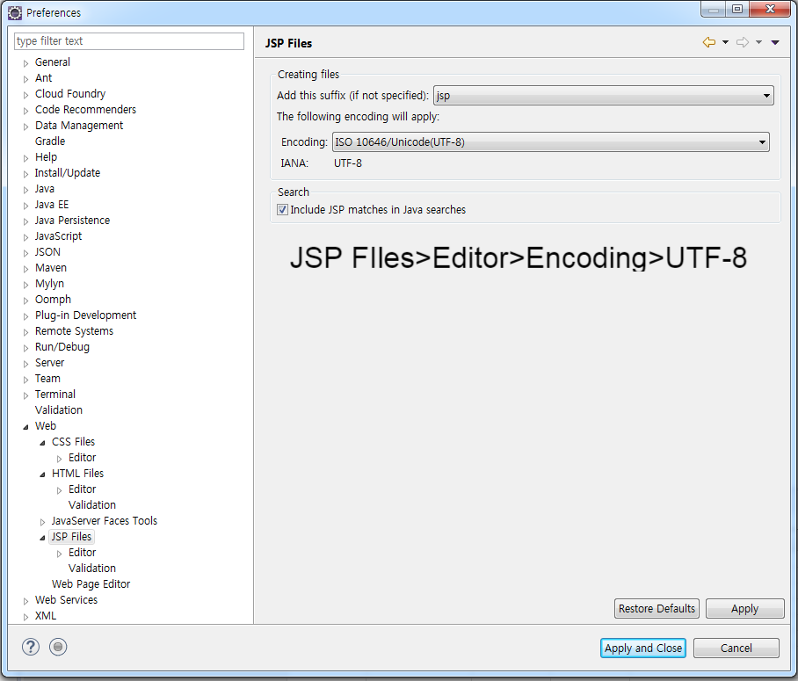798x681 pixels.
Task: Expand the JavaScript node arrow
Action: [x=25, y=237]
